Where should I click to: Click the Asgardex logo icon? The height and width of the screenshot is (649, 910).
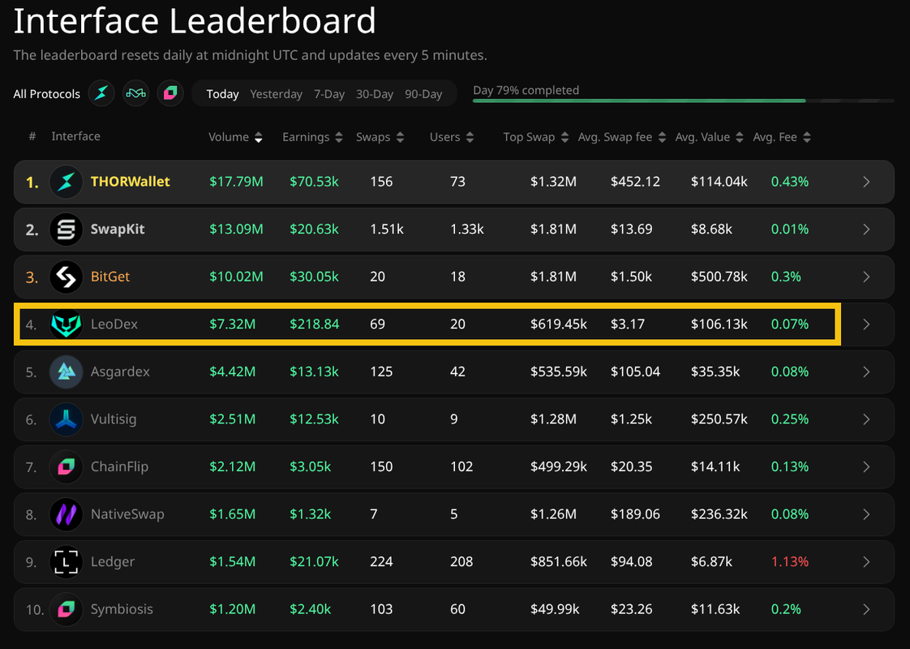[x=66, y=372]
